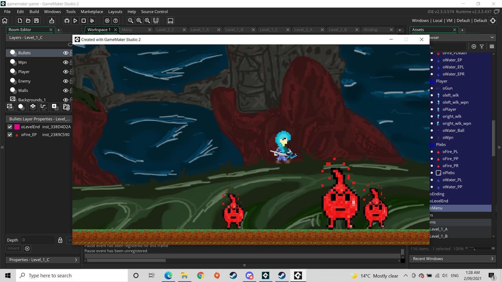The height and width of the screenshot is (282, 502).
Task: Zoom in using the plus magnifier icon
Action: (147, 21)
